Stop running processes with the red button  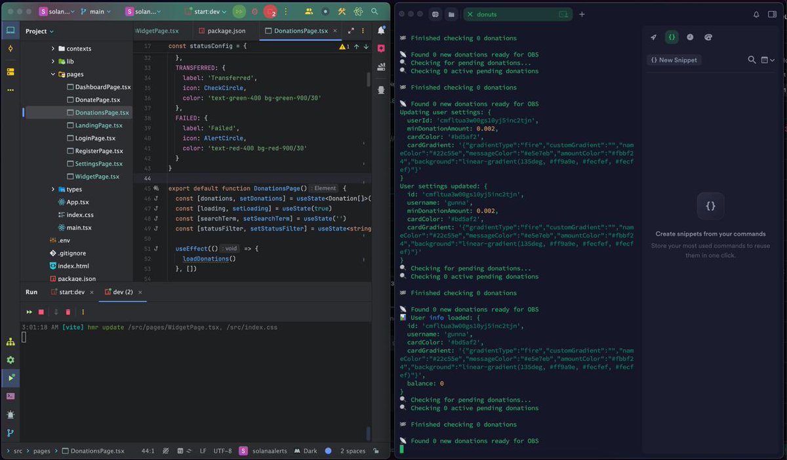pos(270,12)
